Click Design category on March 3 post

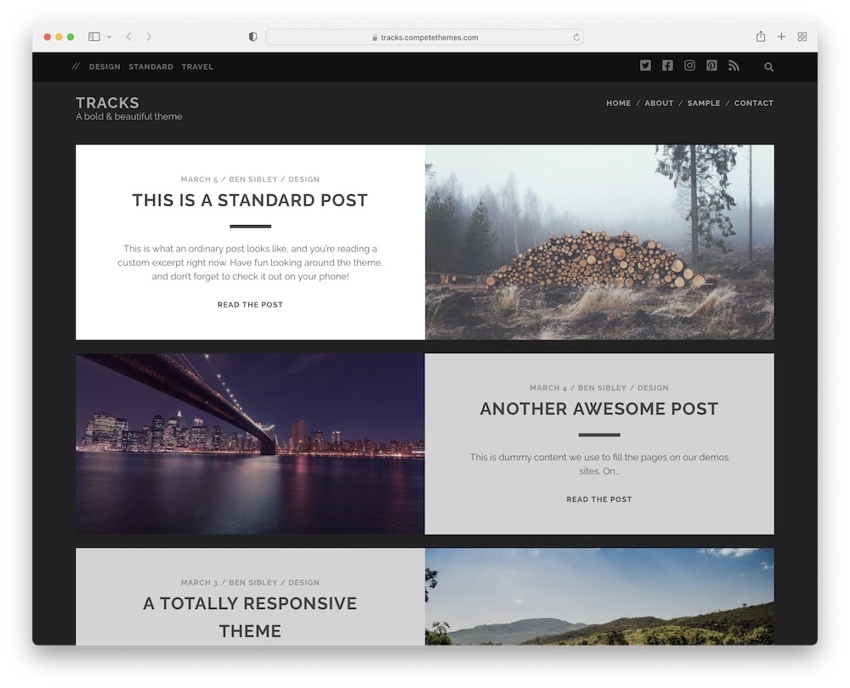[x=303, y=583]
